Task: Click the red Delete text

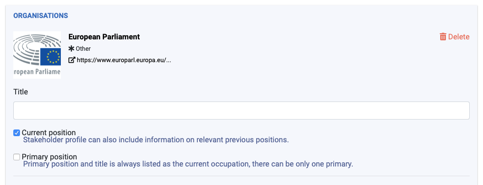Action: 459,37
